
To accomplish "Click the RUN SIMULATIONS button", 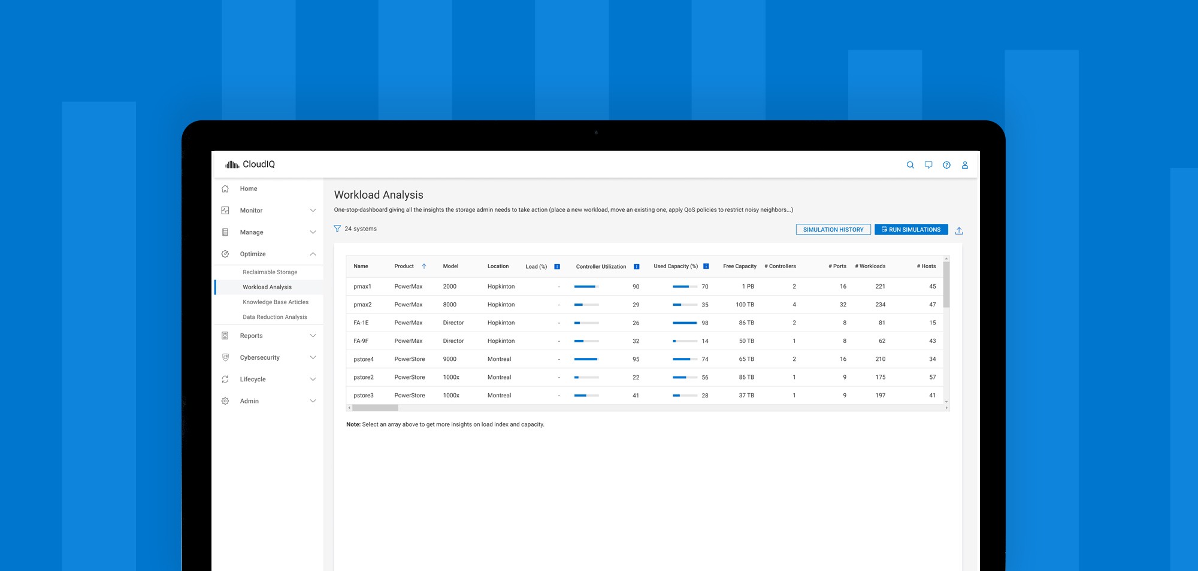I will point(911,229).
